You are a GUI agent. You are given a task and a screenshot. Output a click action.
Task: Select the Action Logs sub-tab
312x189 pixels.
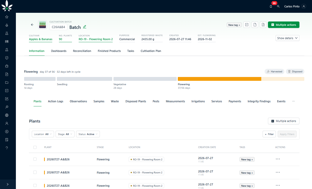point(56,101)
